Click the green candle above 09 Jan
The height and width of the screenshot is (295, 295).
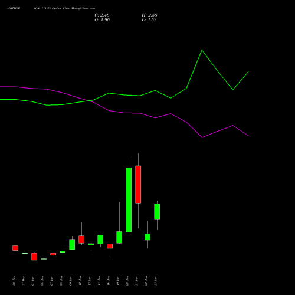(x=72, y=244)
